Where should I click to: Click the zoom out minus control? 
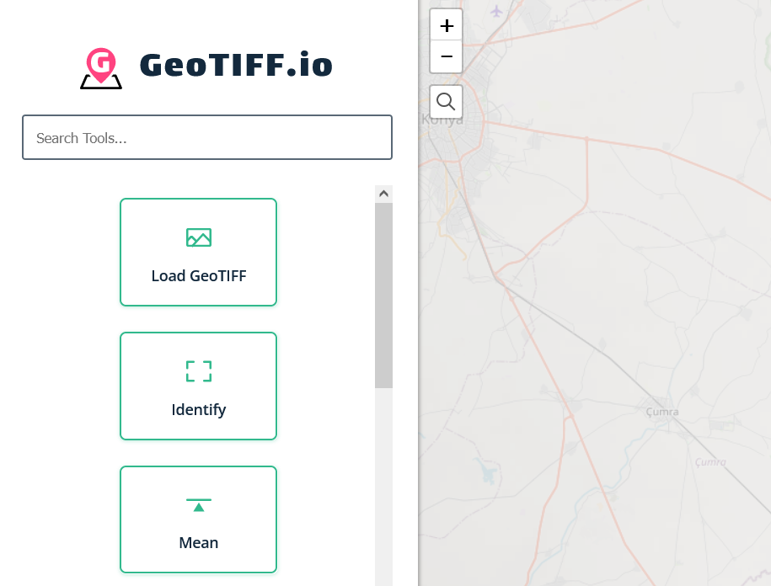pyautogui.click(x=446, y=56)
